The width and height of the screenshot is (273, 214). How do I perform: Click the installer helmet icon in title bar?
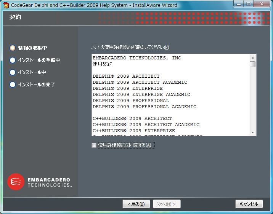[x=6, y=5]
